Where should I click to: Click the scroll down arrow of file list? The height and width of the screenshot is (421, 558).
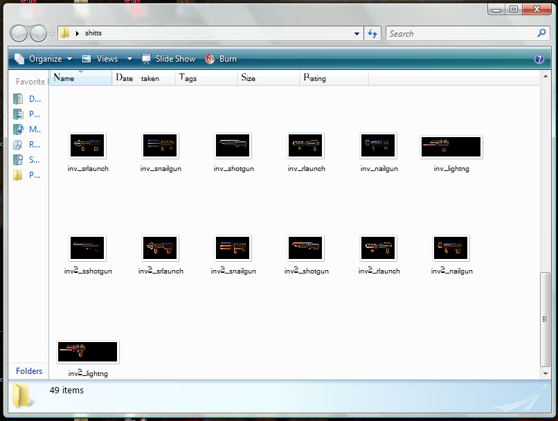point(546,373)
